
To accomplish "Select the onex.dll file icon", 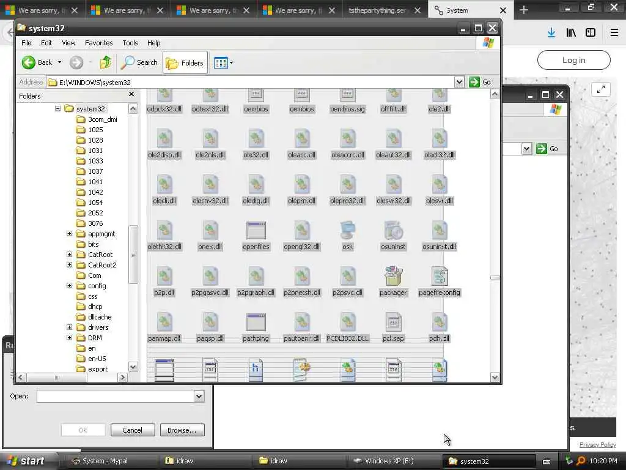I will tap(210, 231).
